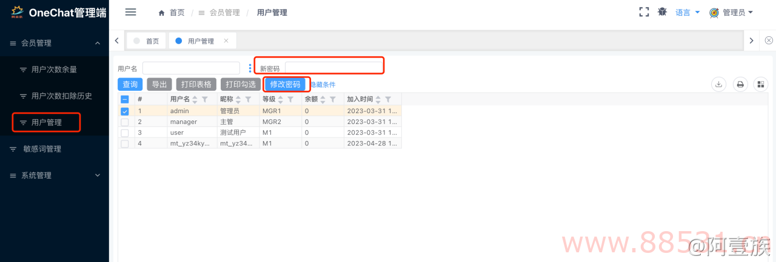Sort by the 昵称 column arrows
The image size is (776, 262).
(238, 99)
